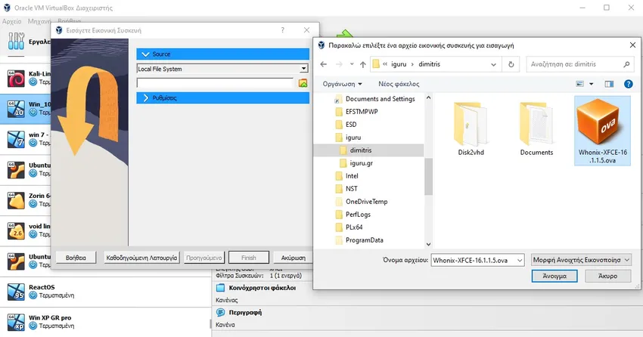Screen dimensions: 643x337
Task: Click the search magnifier icon
Action: click(x=626, y=64)
